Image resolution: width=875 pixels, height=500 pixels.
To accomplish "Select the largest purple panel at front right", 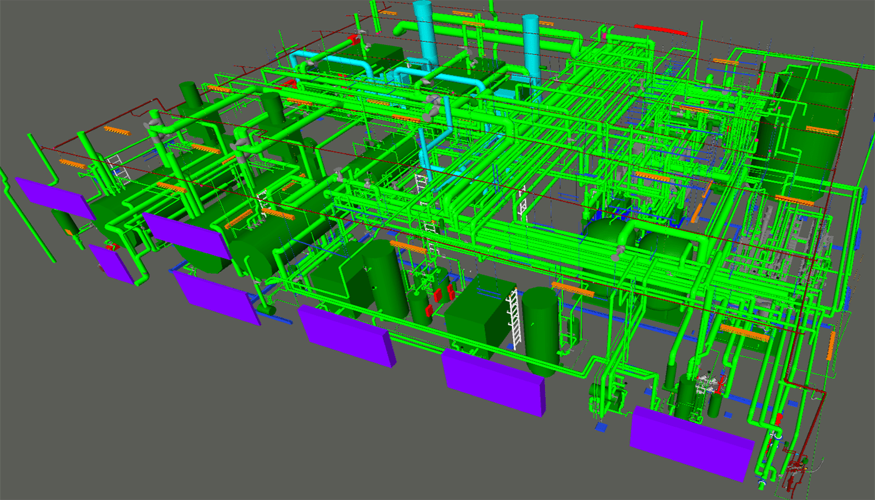I will click(x=691, y=441).
